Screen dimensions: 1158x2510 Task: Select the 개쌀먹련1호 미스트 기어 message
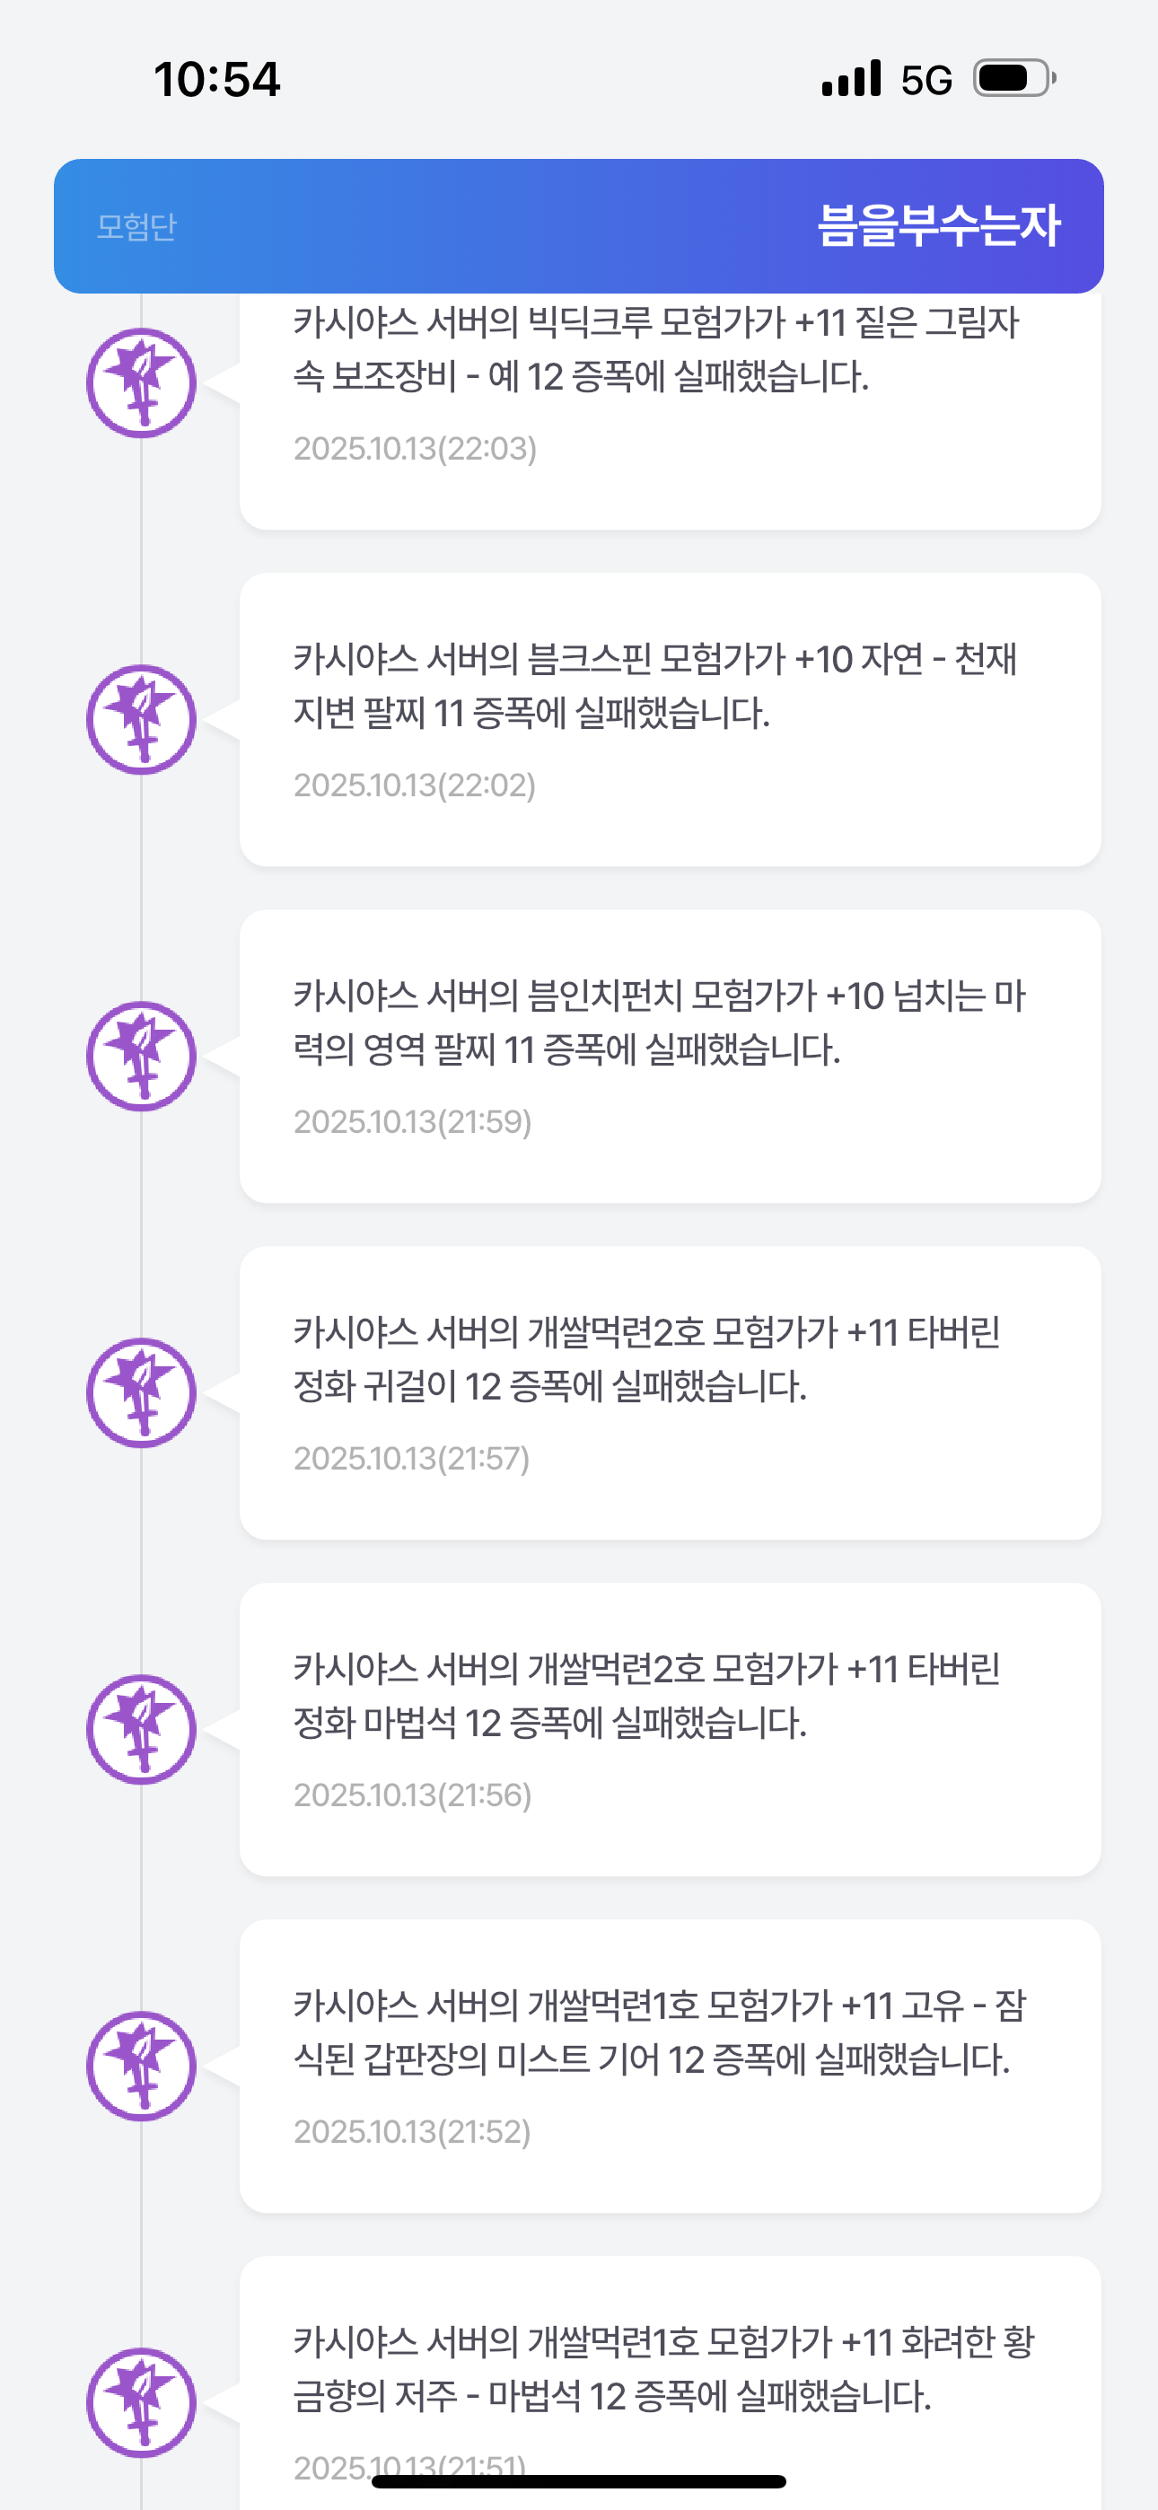pos(659,2032)
